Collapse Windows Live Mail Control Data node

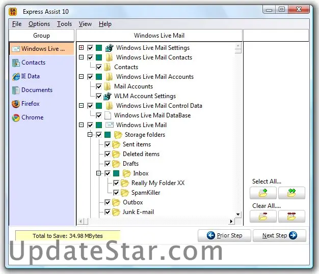click(81, 106)
